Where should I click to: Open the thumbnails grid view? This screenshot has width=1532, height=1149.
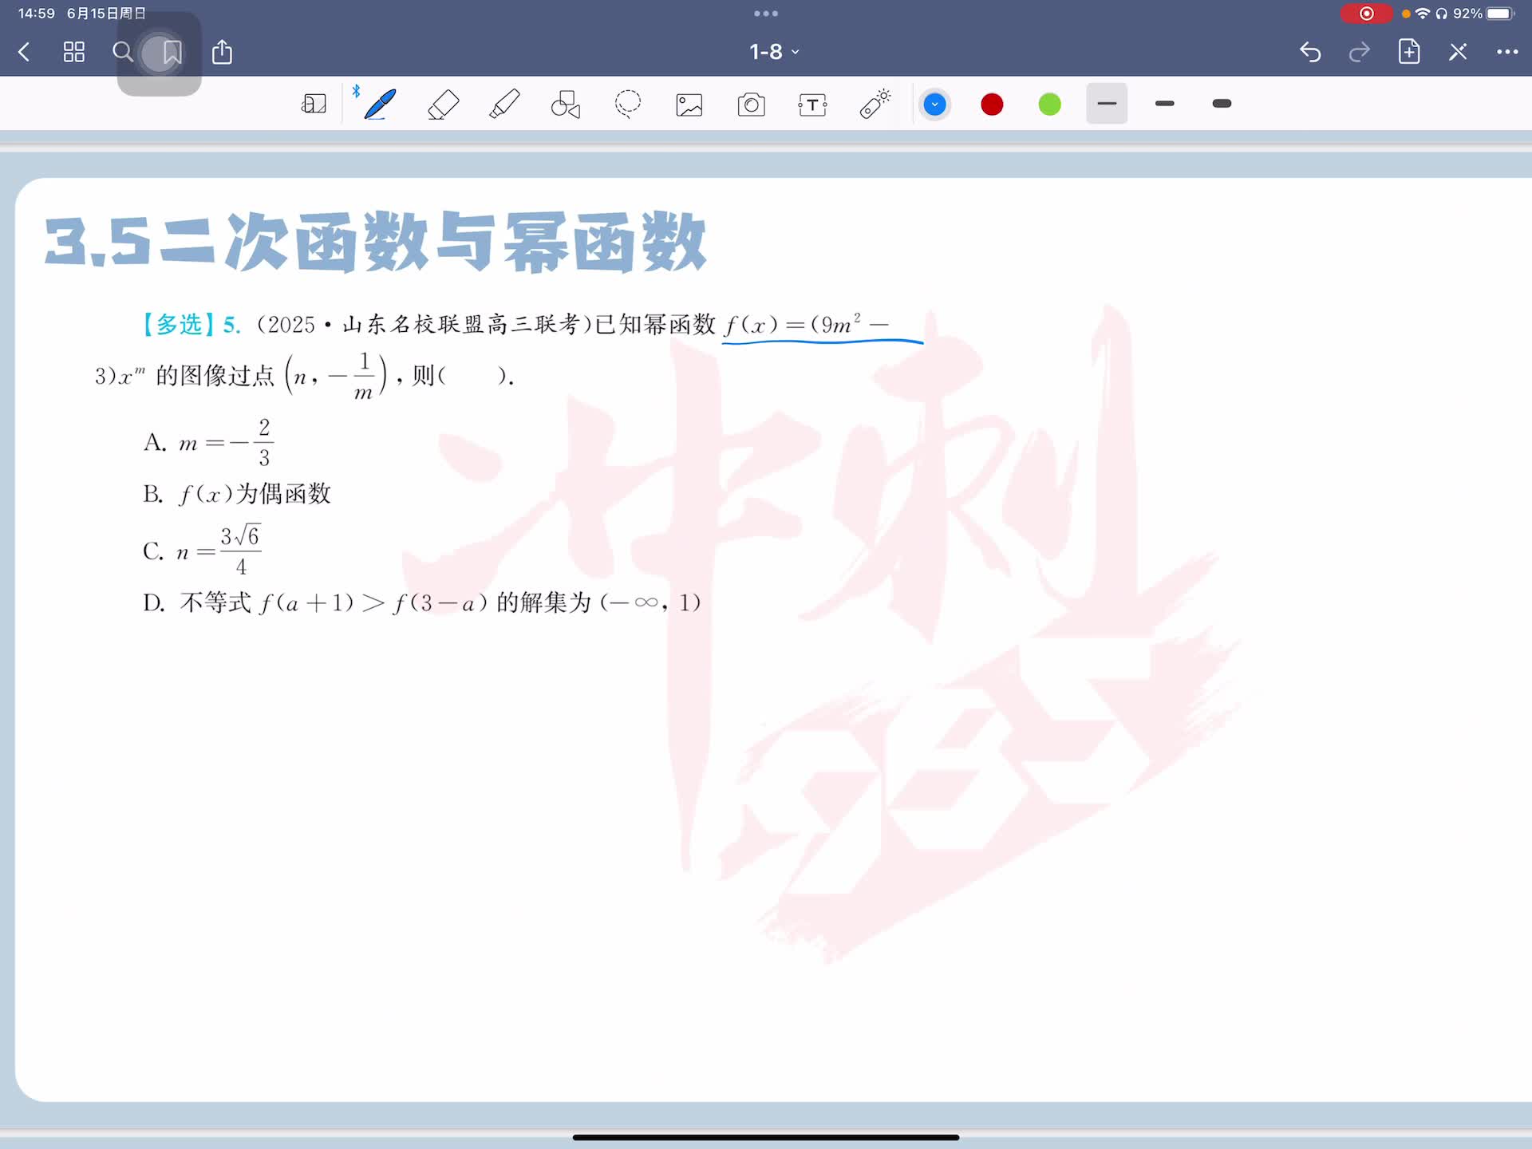tap(73, 53)
